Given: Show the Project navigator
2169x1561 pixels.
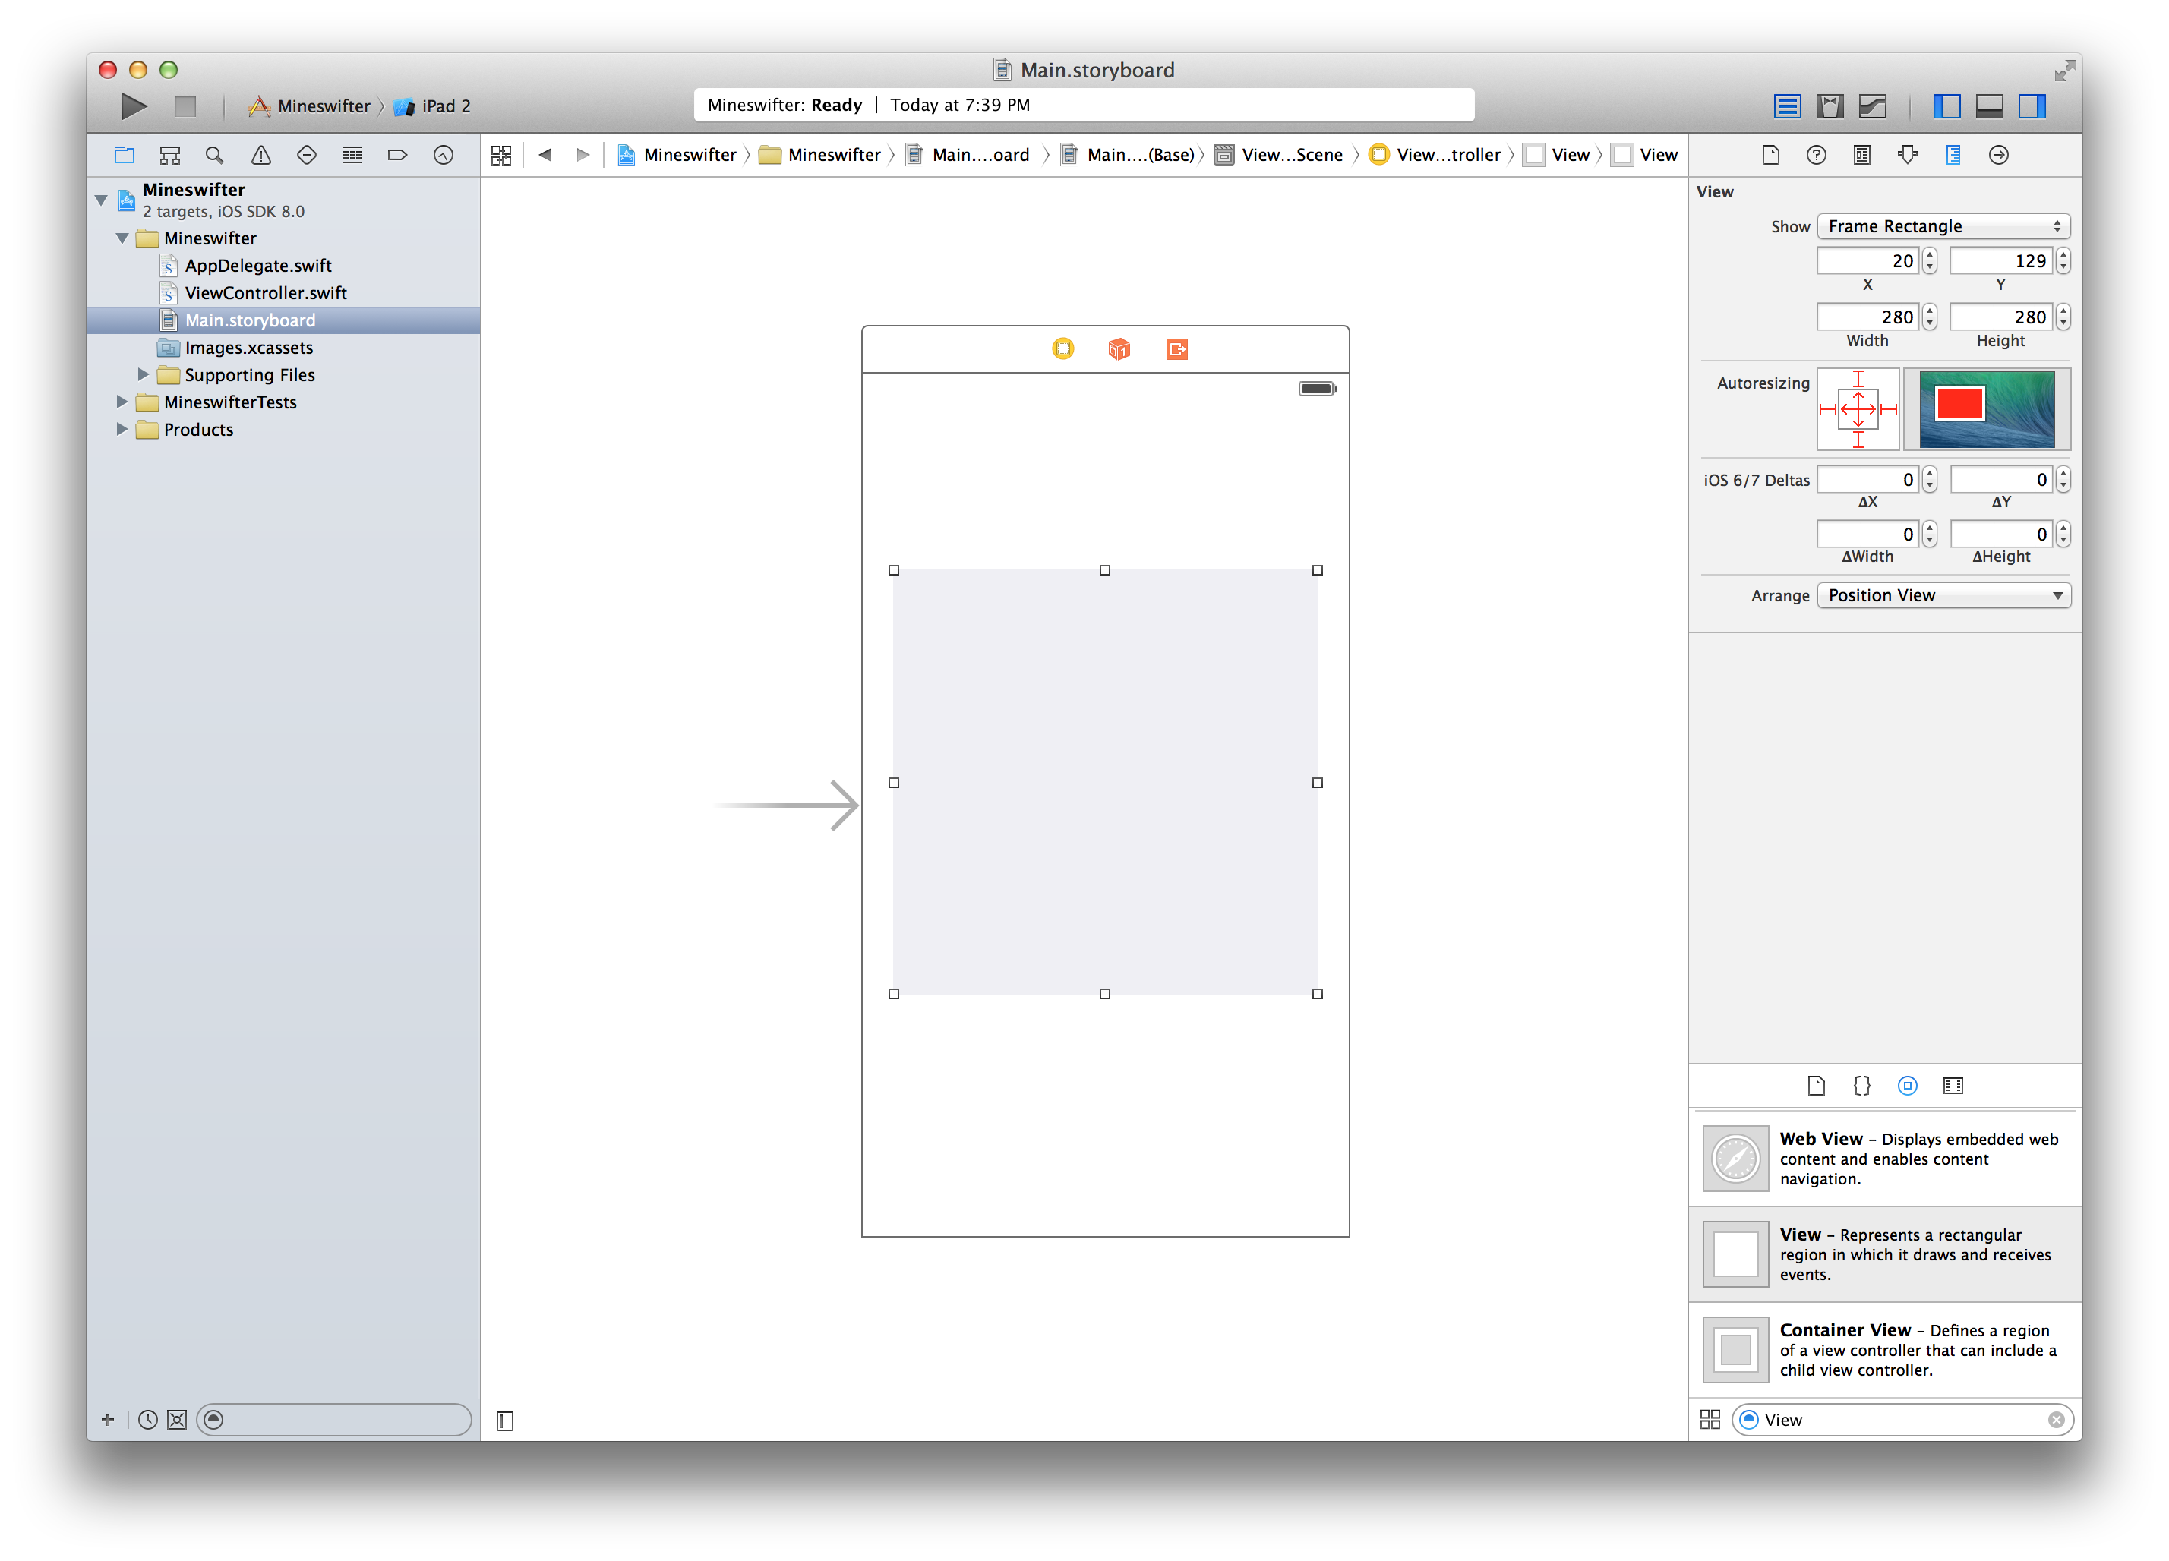Looking at the screenshot, I should click(125, 155).
